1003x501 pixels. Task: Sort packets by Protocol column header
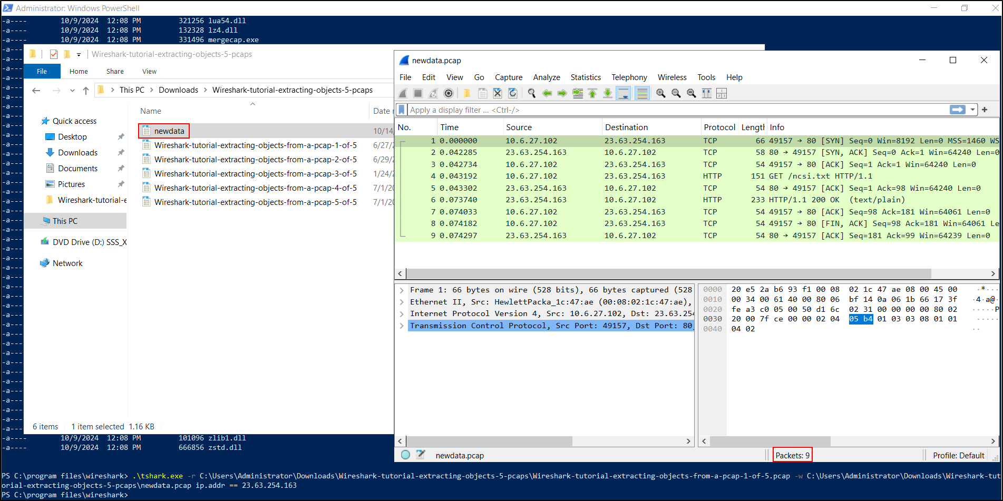point(719,127)
